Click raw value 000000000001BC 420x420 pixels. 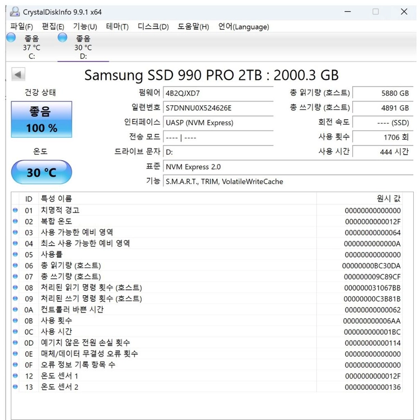[x=372, y=332]
